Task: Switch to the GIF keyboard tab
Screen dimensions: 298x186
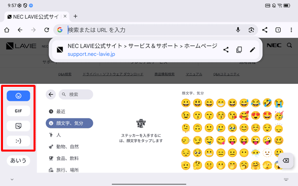Action: coord(18,111)
